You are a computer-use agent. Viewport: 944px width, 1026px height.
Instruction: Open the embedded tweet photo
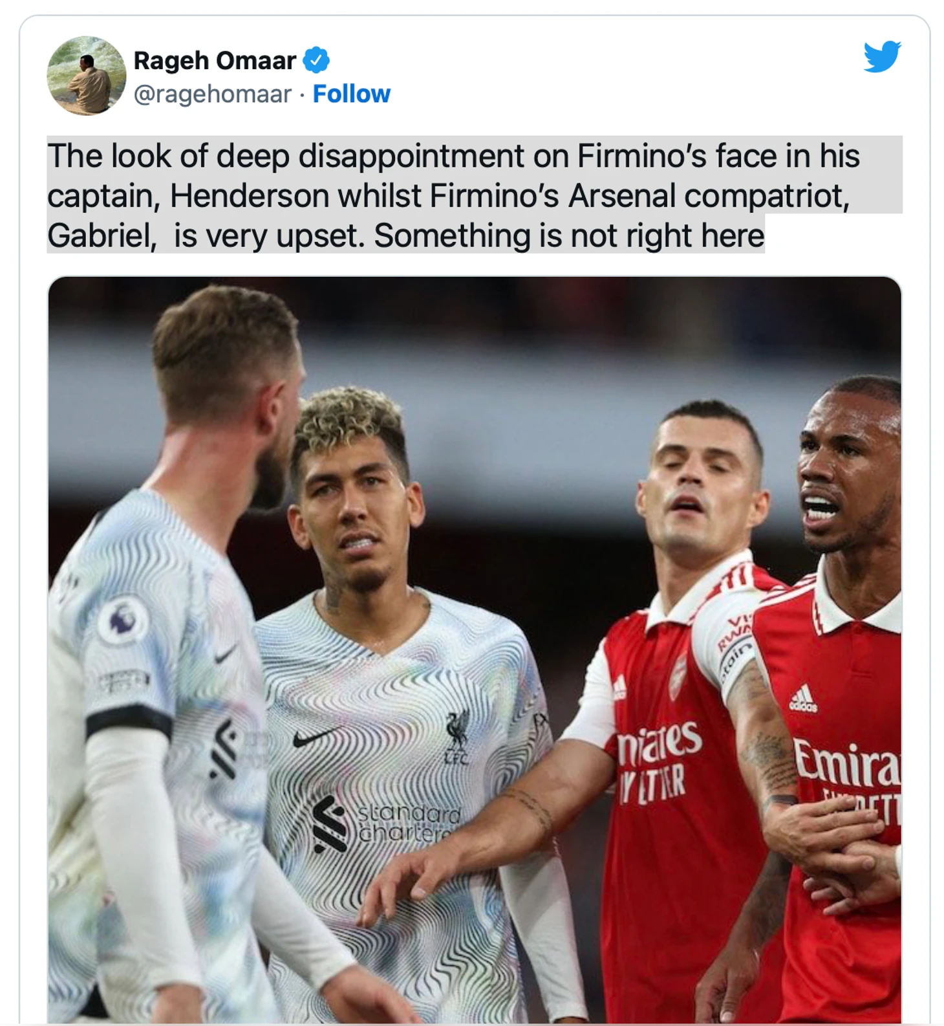tap(475, 649)
